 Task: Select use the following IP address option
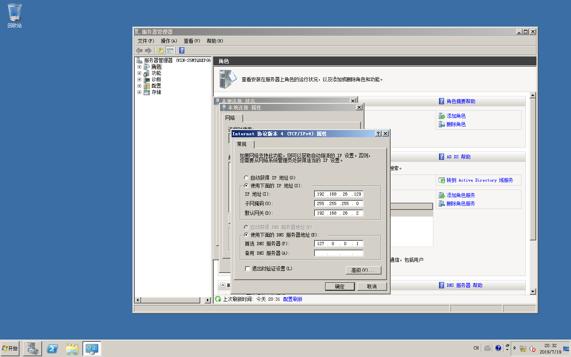point(246,186)
